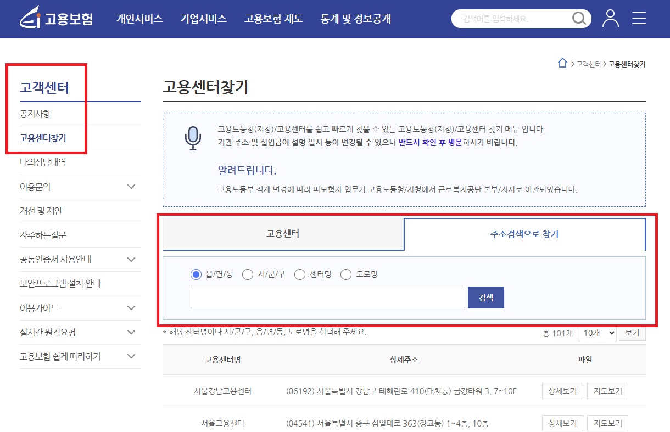Open the 기업서비스 menu
This screenshot has width=670, height=432.
pyautogui.click(x=203, y=19)
